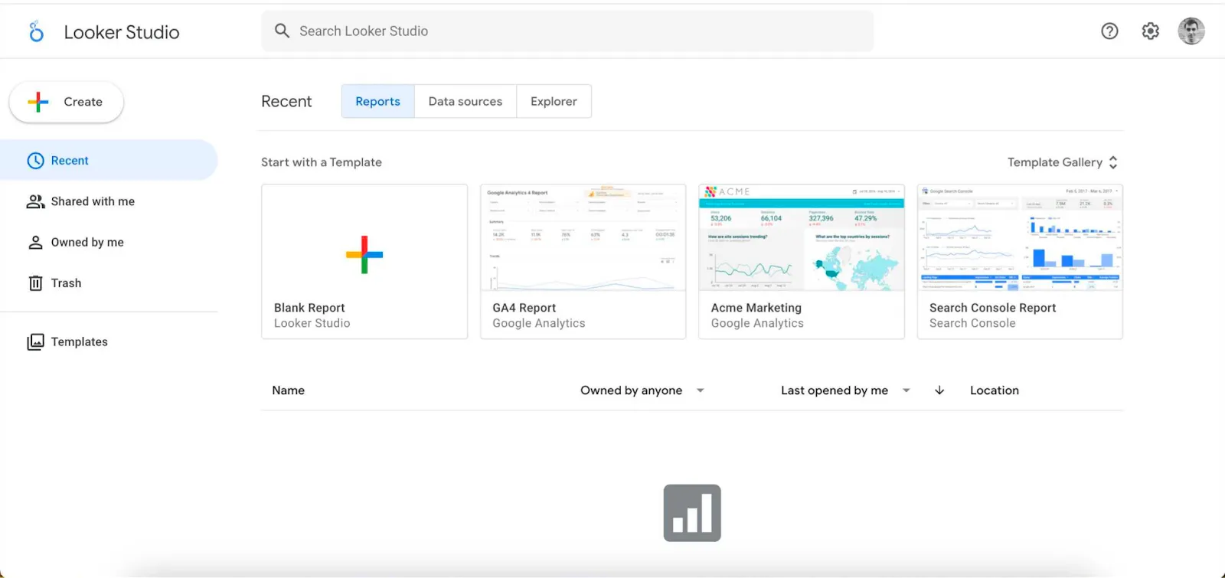Click the sort direction arrow icon
This screenshot has width=1225, height=578.
click(939, 390)
